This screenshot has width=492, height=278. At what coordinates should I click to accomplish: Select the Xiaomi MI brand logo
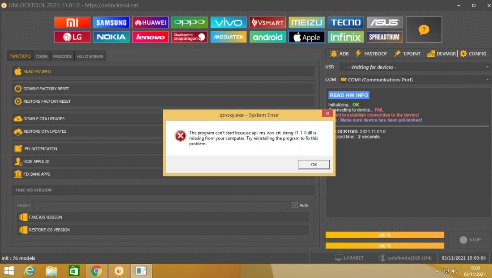click(x=72, y=22)
